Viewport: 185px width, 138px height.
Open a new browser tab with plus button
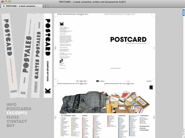click(x=46, y=6)
